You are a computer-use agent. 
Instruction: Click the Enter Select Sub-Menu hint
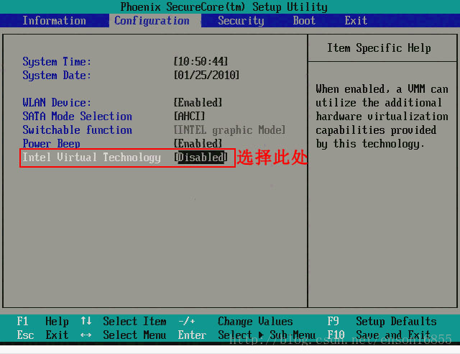[x=247, y=335]
